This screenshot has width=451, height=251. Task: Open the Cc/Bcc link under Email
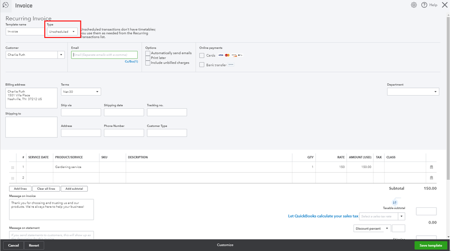131,61
